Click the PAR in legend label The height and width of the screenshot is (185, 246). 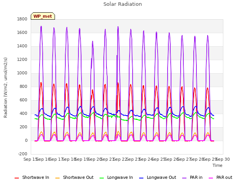pos(196,177)
